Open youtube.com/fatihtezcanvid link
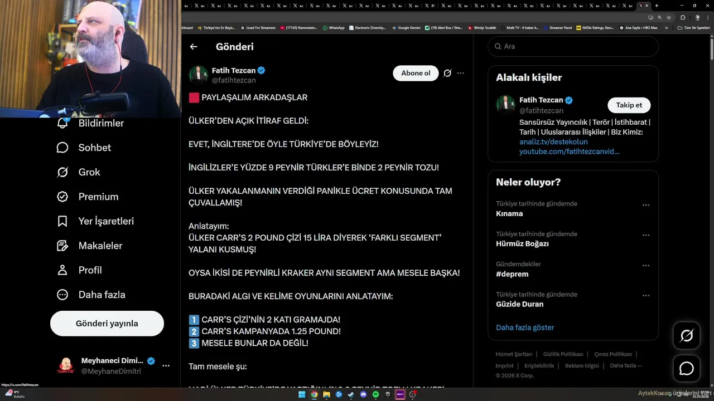This screenshot has height=401, width=714. [570, 151]
